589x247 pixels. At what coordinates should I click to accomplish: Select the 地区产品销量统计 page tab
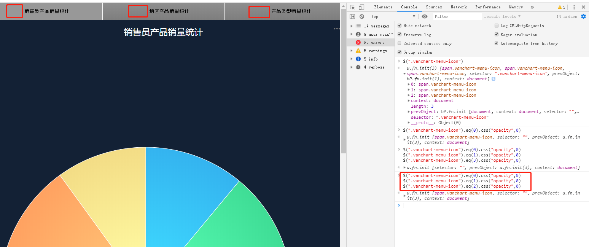(x=164, y=11)
